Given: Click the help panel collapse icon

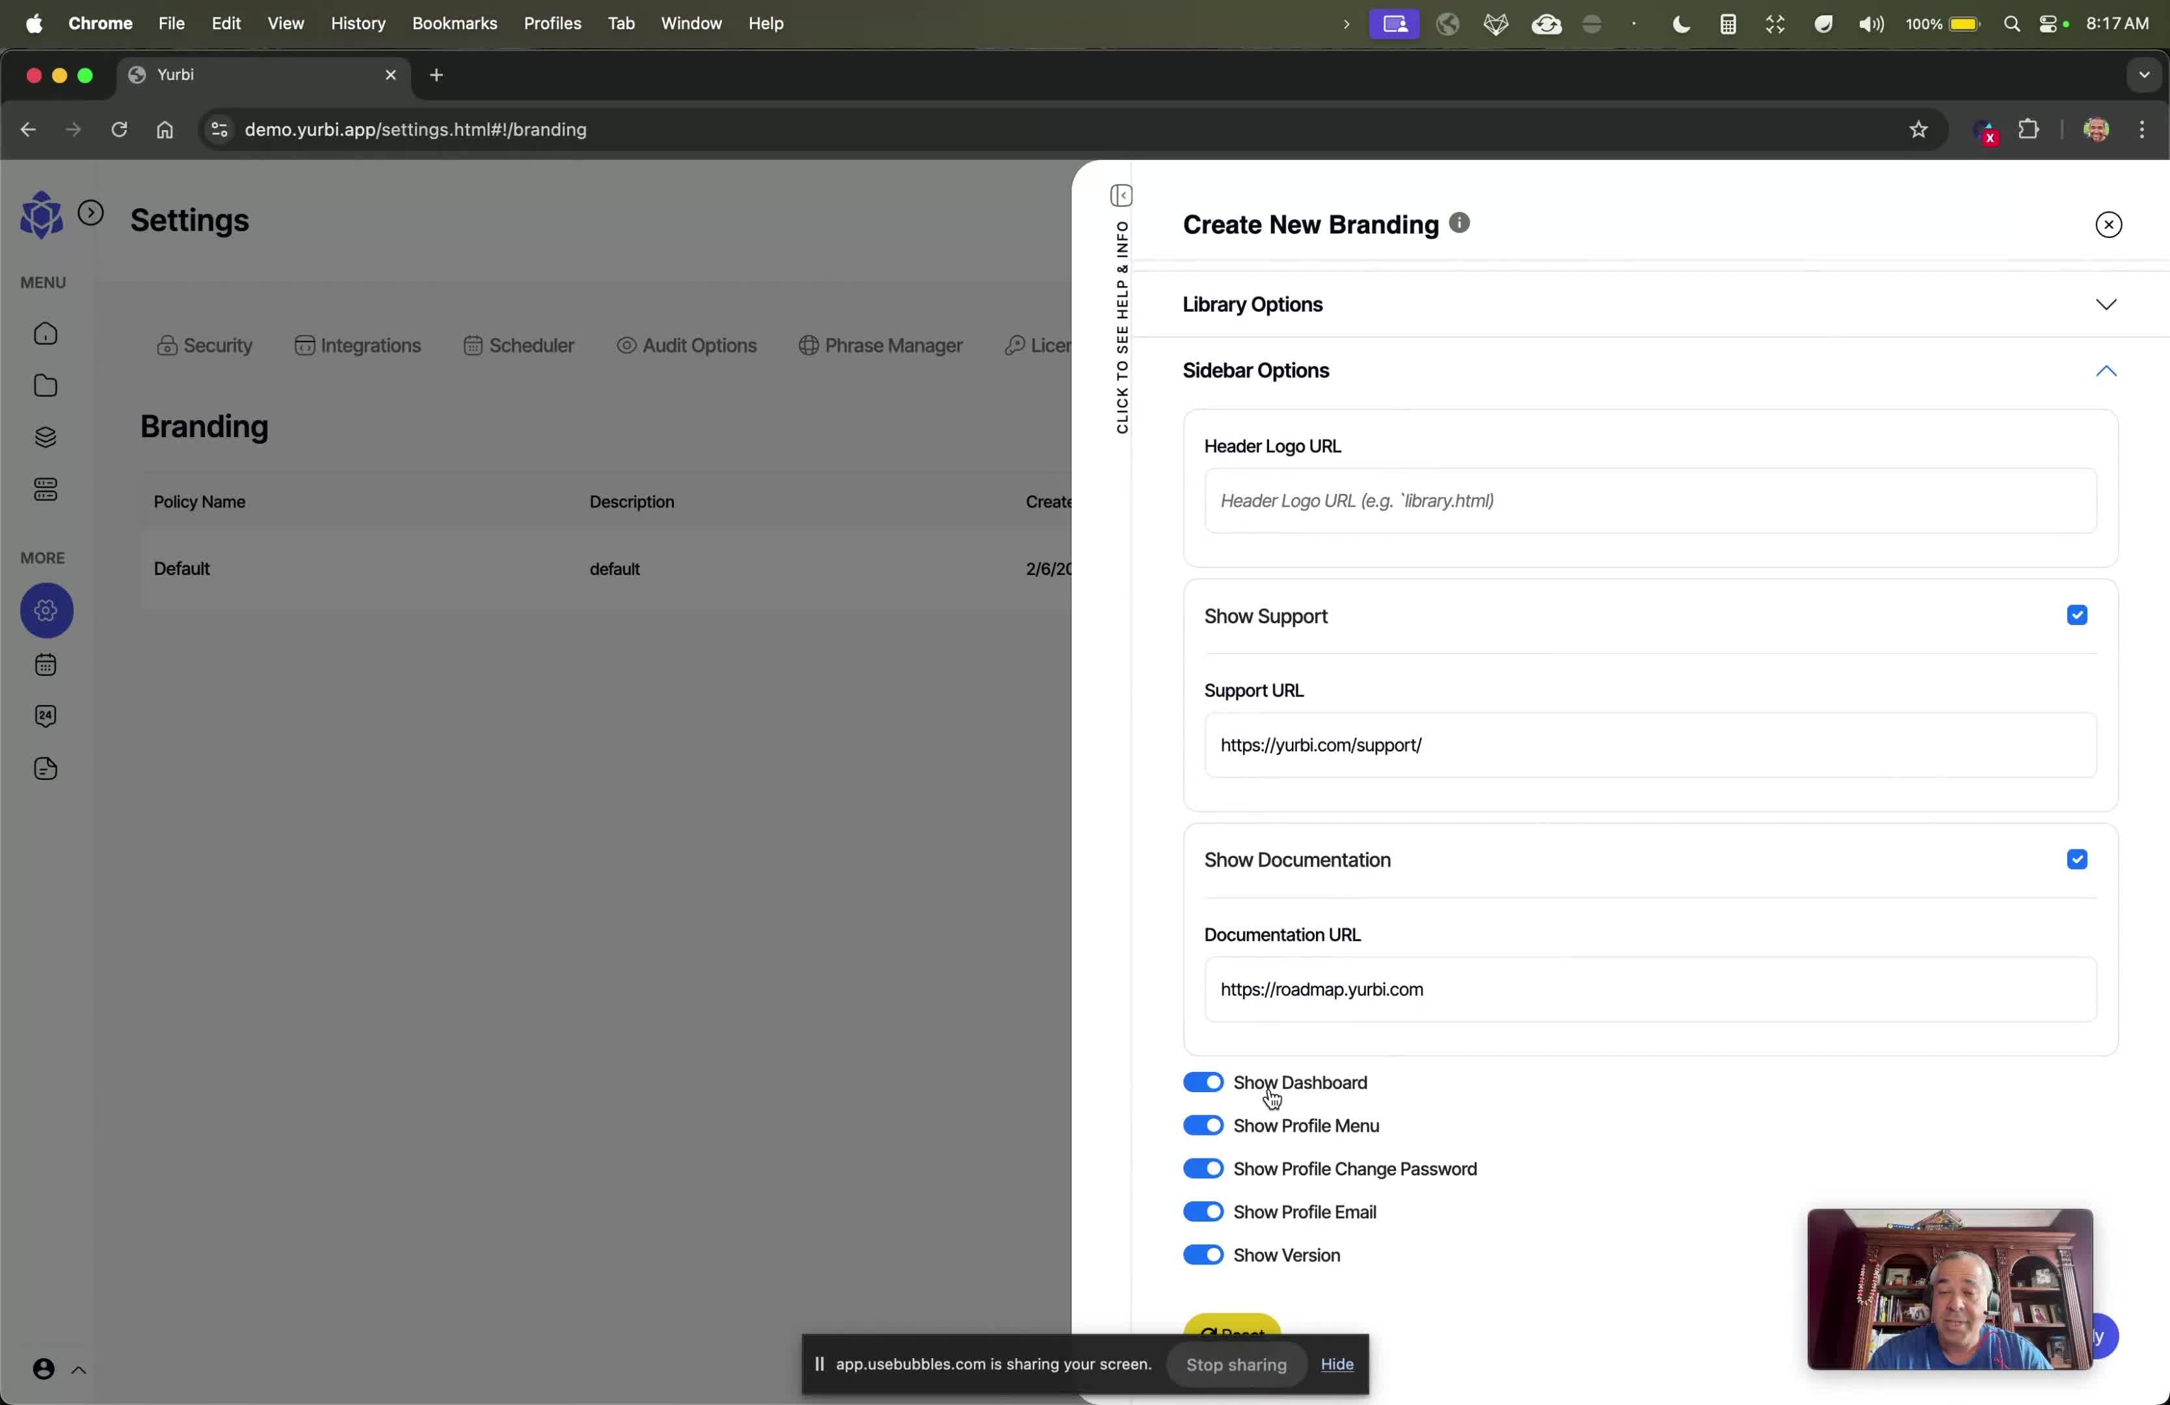Looking at the screenshot, I should pyautogui.click(x=1121, y=196).
